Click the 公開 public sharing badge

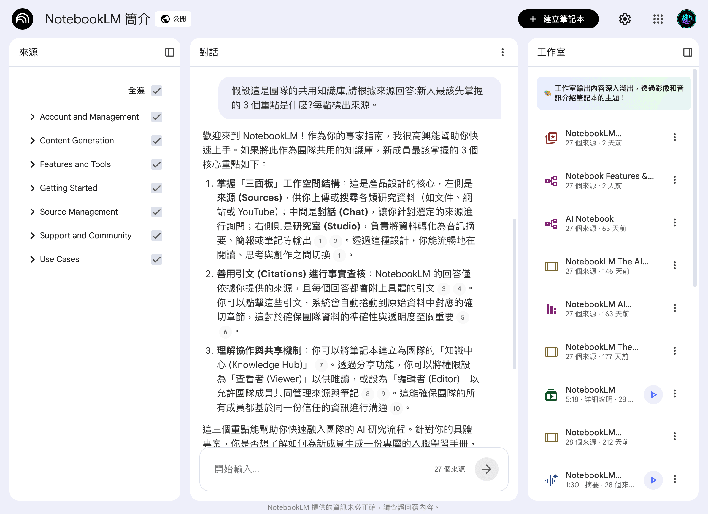click(173, 19)
